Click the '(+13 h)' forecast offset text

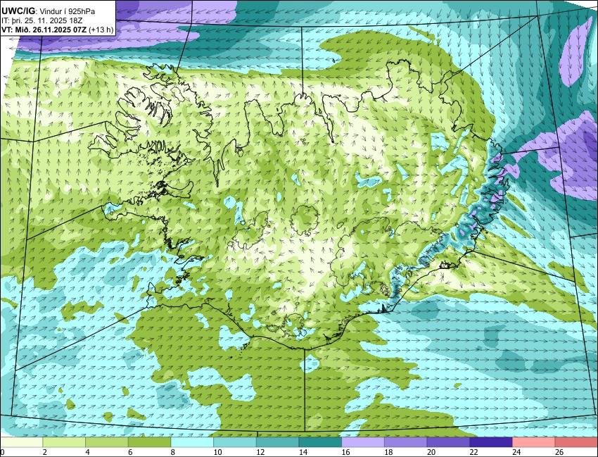(101, 30)
